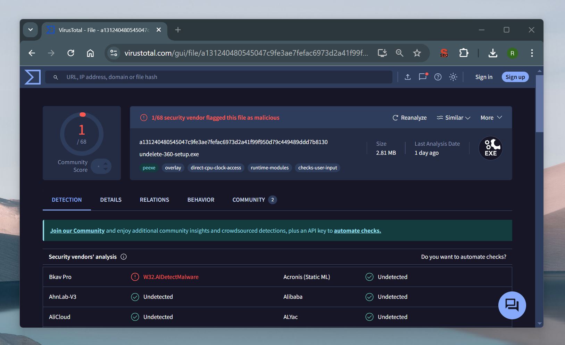Click the address bar URL

point(246,53)
